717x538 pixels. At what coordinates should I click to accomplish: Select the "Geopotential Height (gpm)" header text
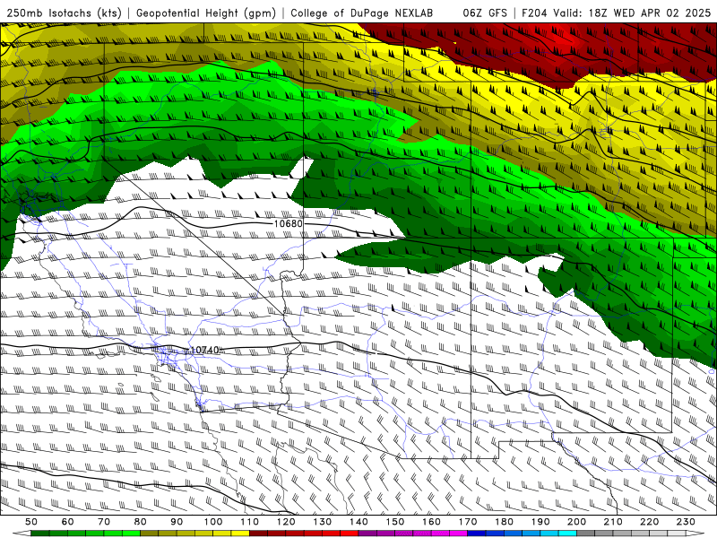[x=206, y=13]
